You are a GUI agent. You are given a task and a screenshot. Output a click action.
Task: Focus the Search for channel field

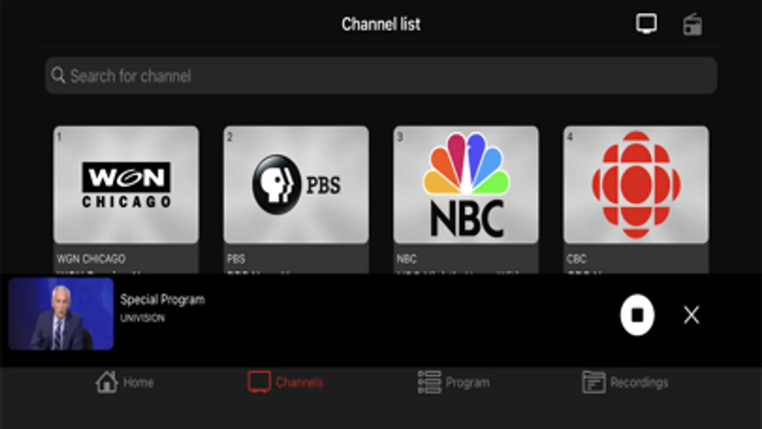(381, 75)
